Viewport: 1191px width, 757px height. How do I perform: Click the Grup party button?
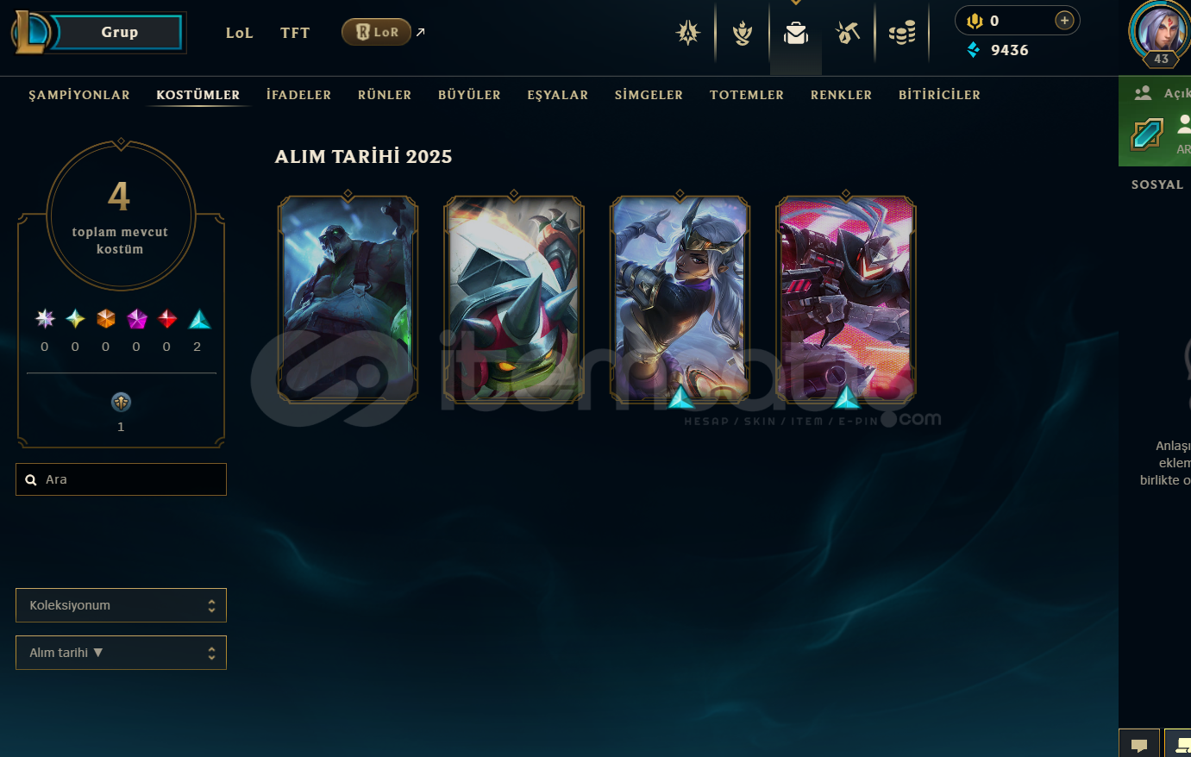[x=119, y=32]
